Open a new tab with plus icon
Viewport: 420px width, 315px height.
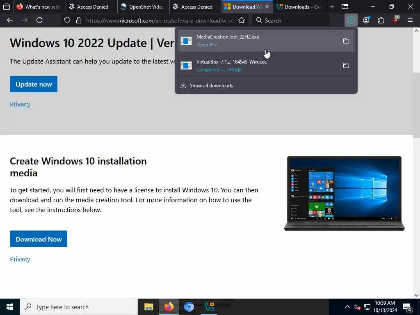pos(332,7)
